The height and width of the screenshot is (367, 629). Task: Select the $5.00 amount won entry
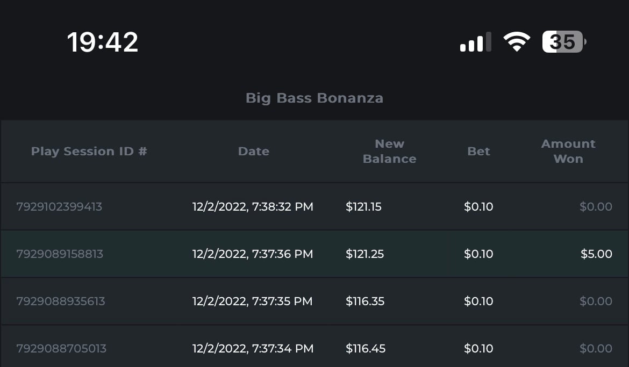point(596,254)
